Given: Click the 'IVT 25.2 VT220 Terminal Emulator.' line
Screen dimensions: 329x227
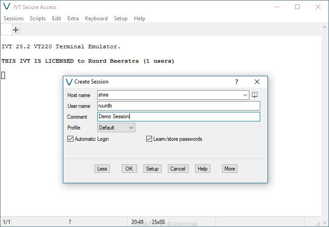Looking at the screenshot, I should tap(61, 46).
